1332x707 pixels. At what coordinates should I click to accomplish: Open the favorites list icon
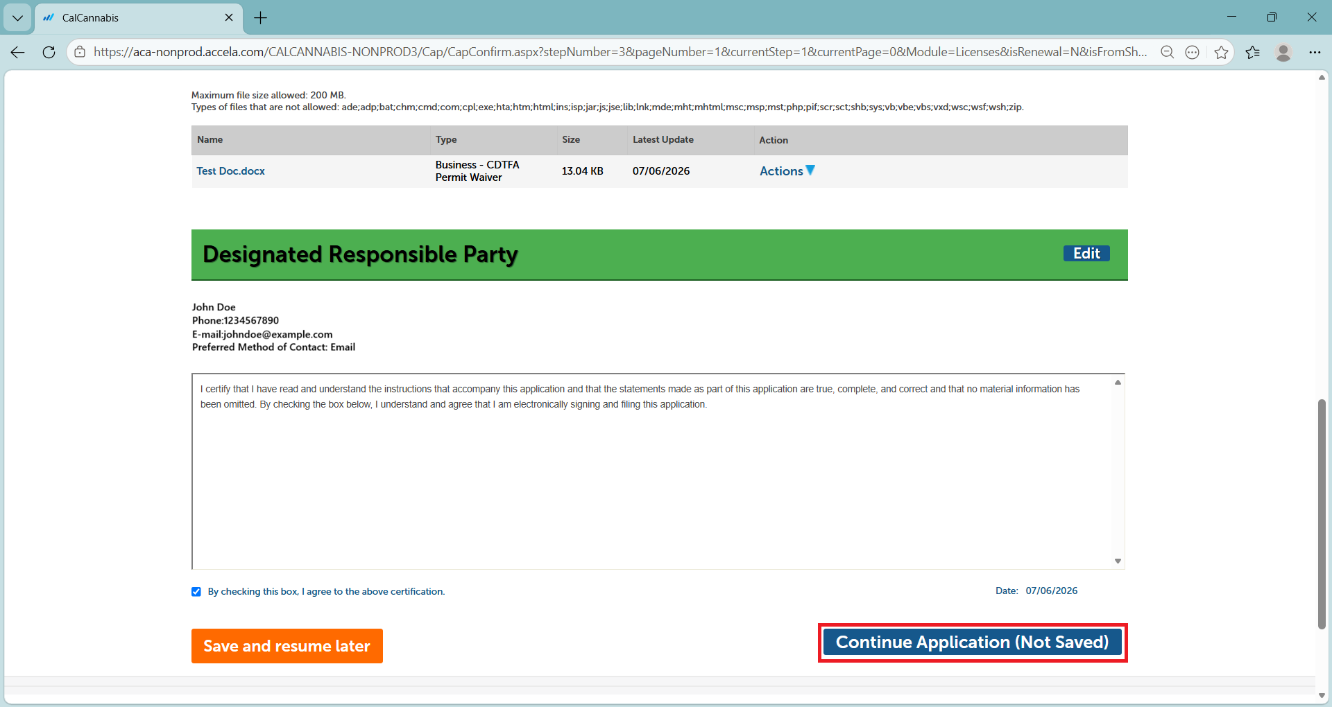click(x=1253, y=52)
